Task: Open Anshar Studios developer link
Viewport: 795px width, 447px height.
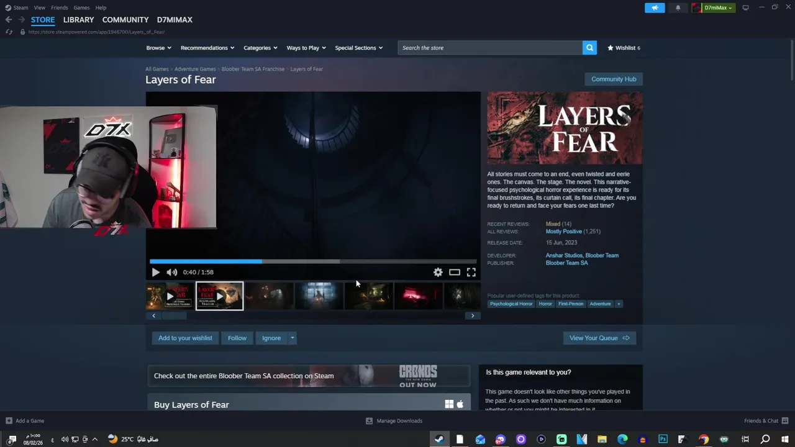Action: coord(564,255)
